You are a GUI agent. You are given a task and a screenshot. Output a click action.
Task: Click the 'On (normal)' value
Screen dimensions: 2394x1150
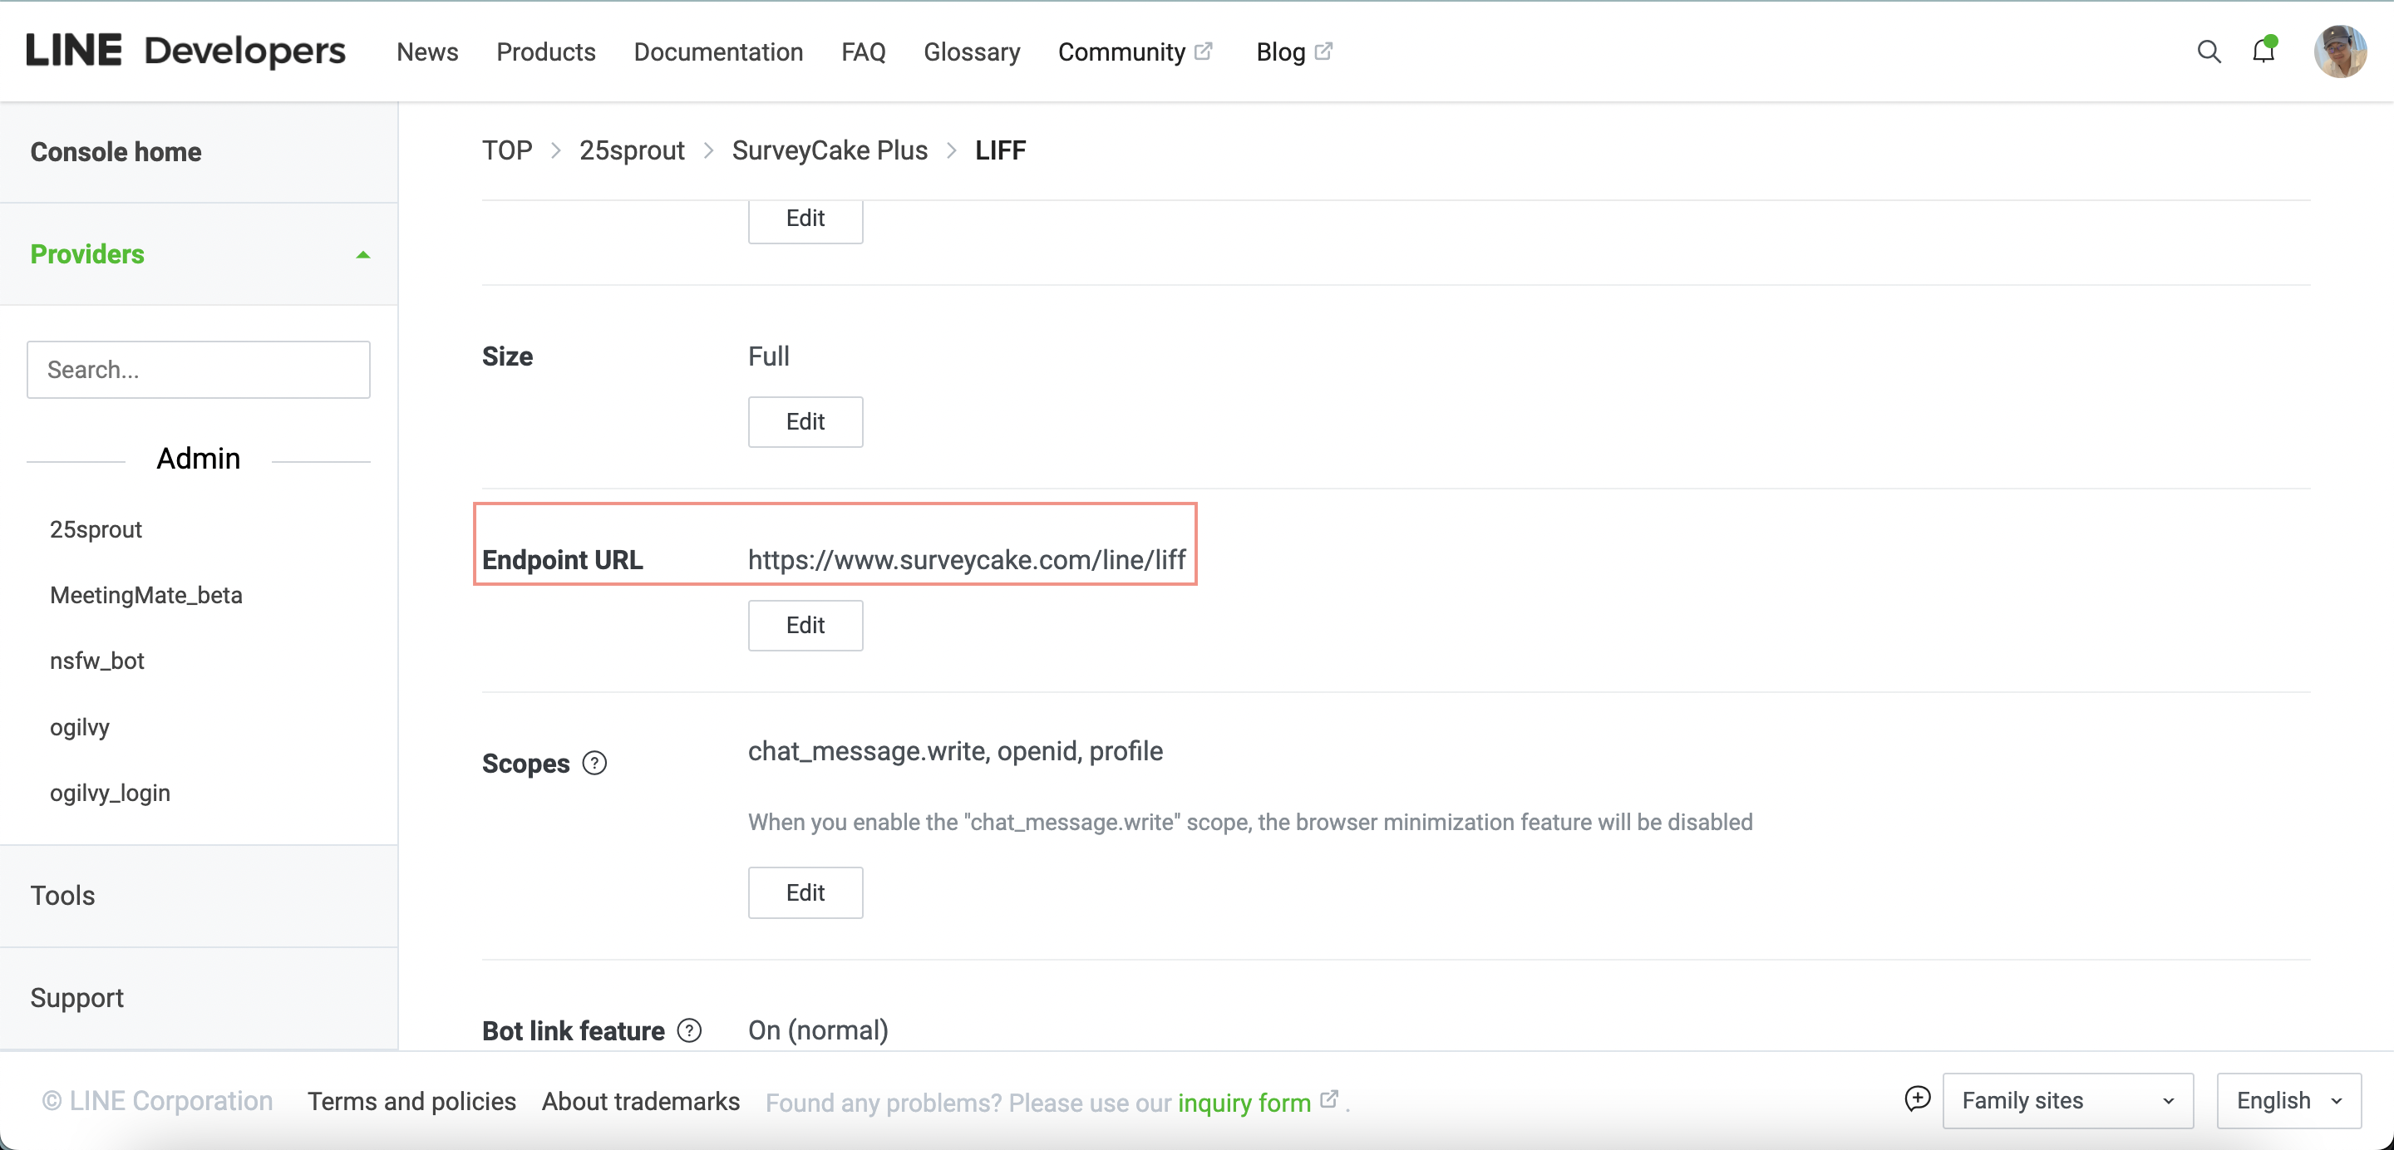coord(818,1030)
